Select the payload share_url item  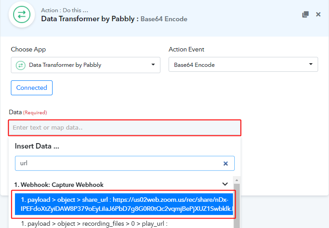click(x=124, y=204)
